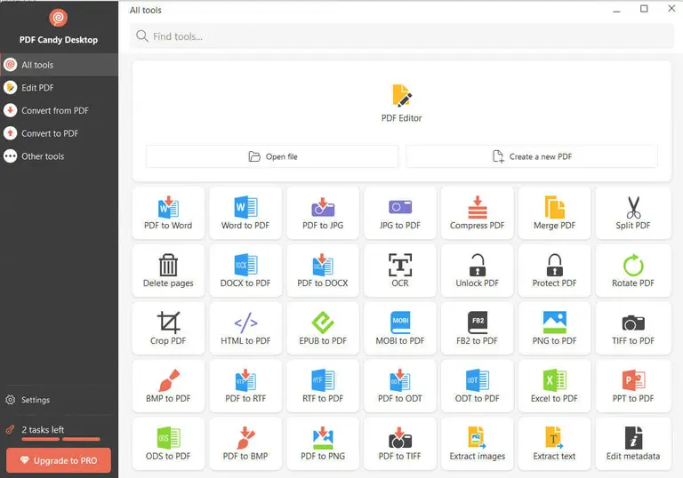Launch the HTML to PDF converter
Viewport: 683px width, 478px height.
click(245, 328)
